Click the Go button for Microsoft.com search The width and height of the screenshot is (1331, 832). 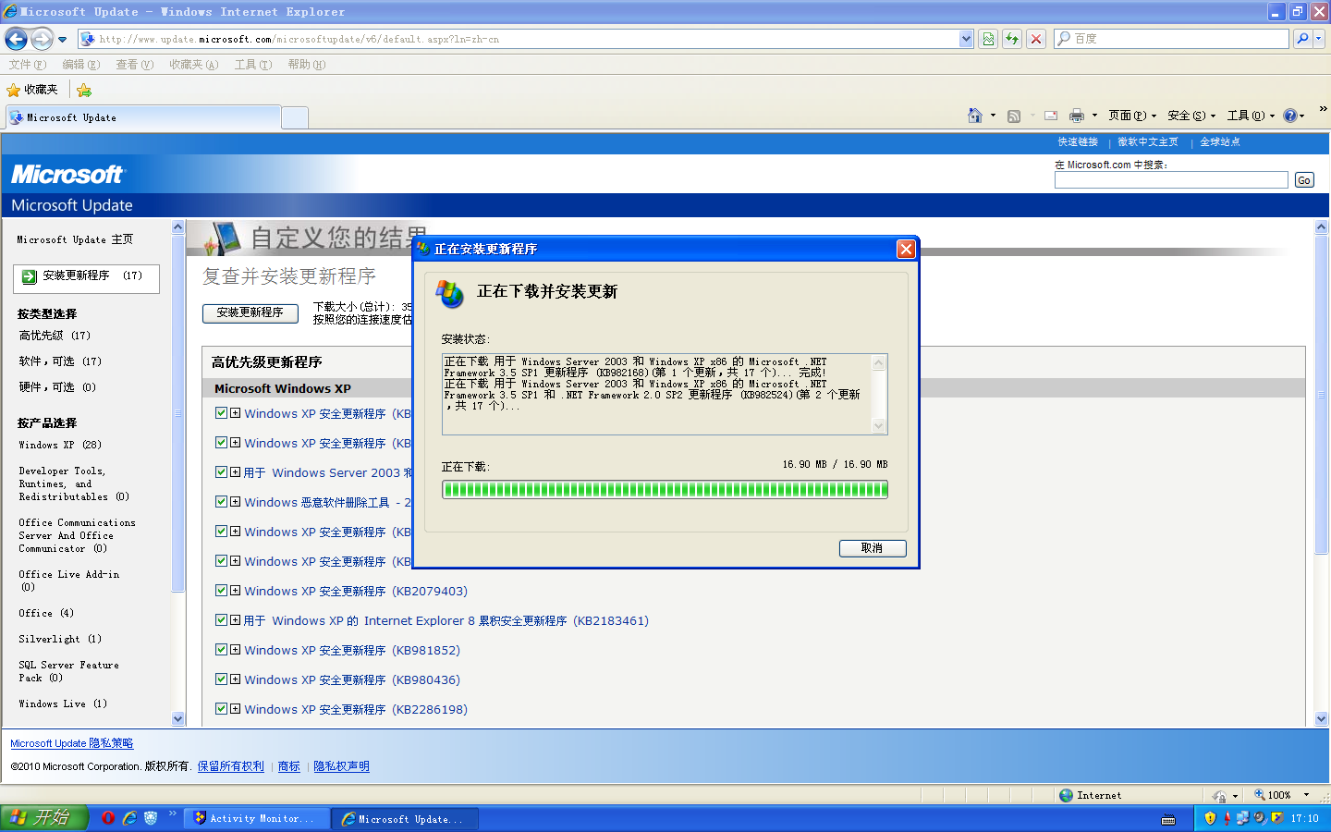[1304, 180]
